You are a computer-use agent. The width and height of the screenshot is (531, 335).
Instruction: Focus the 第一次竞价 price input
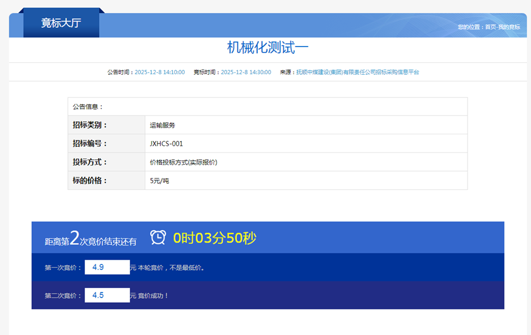[107, 267]
